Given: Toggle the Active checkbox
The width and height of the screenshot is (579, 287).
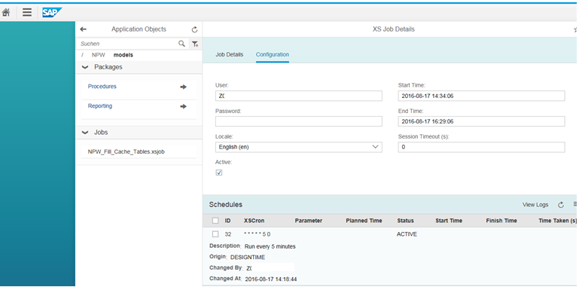Looking at the screenshot, I should (x=219, y=173).
